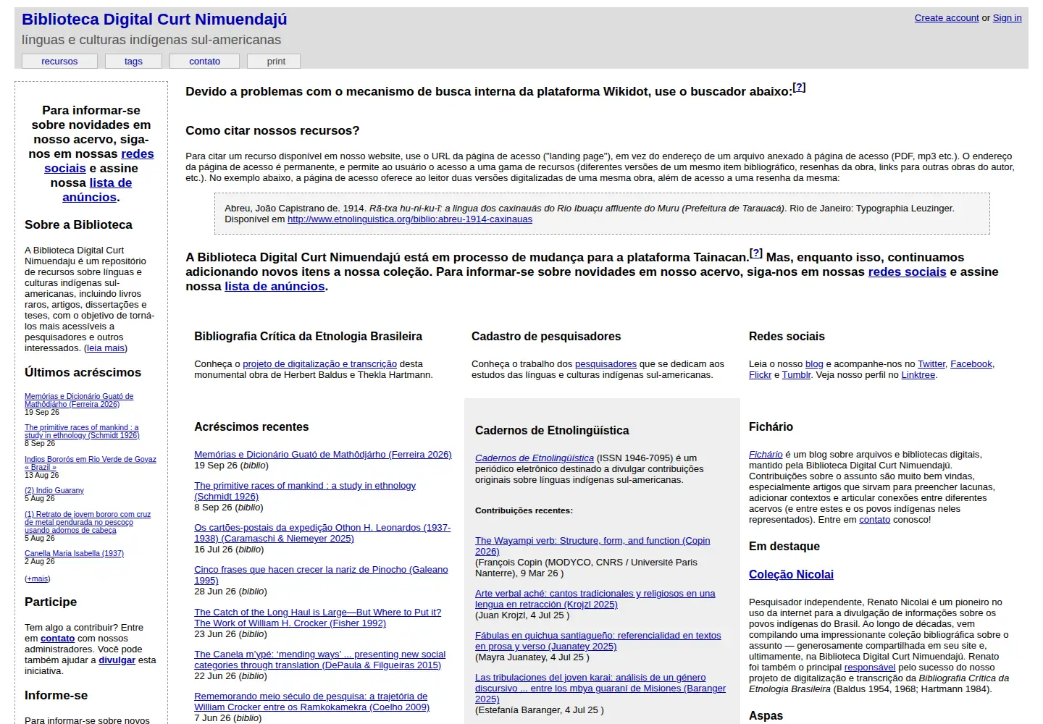
Task: Open (2) Indio Guarany sidebar entry
Action: click(x=54, y=491)
